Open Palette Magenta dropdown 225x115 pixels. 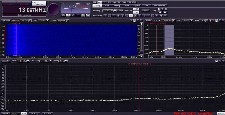pyautogui.click(x=68, y=20)
